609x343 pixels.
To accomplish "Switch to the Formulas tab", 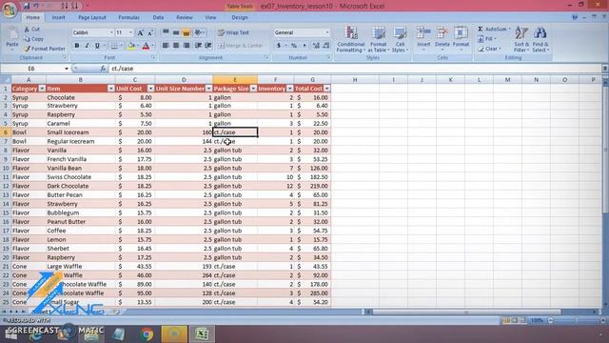I will 129,17.
